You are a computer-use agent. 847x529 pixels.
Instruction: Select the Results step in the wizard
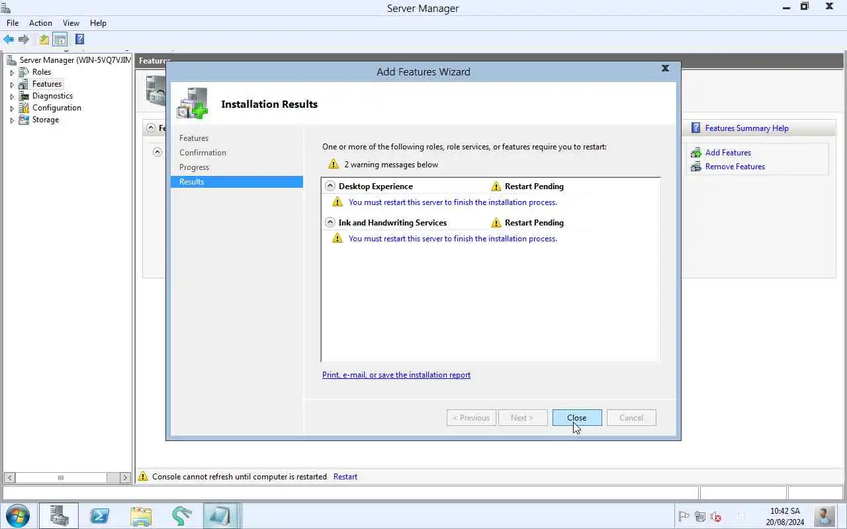coord(237,182)
